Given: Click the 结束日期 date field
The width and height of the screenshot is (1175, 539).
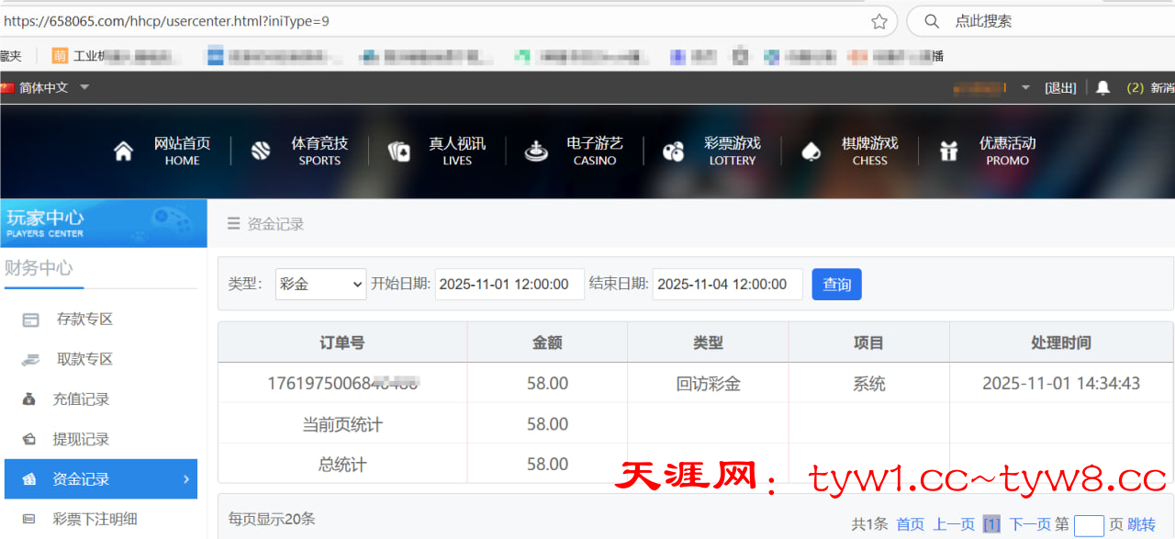Looking at the screenshot, I should [x=727, y=285].
